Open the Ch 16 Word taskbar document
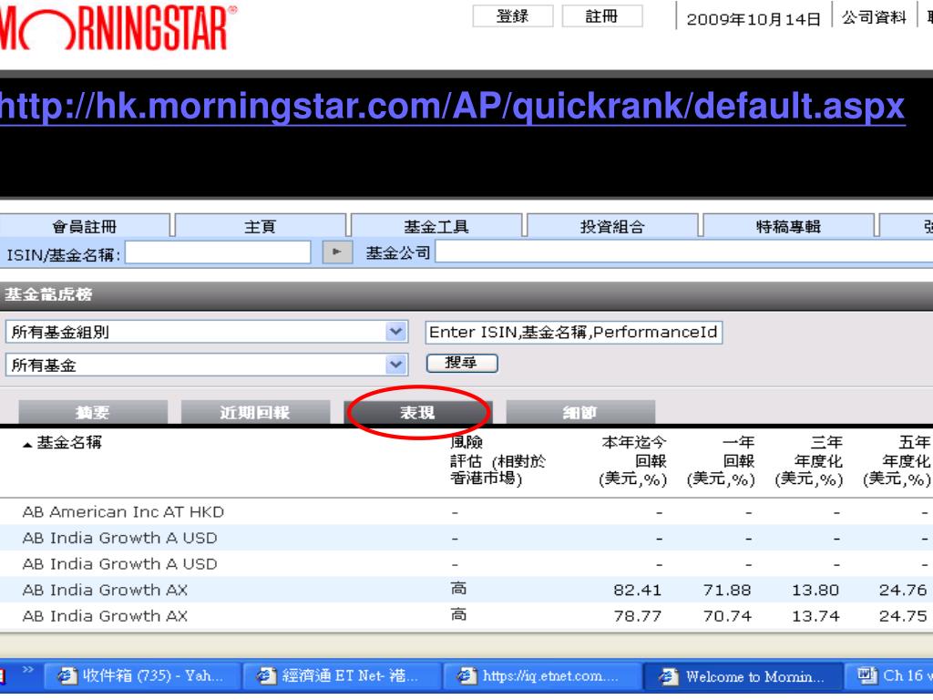Image resolution: width=933 pixels, height=700 pixels. pyautogui.click(x=889, y=675)
